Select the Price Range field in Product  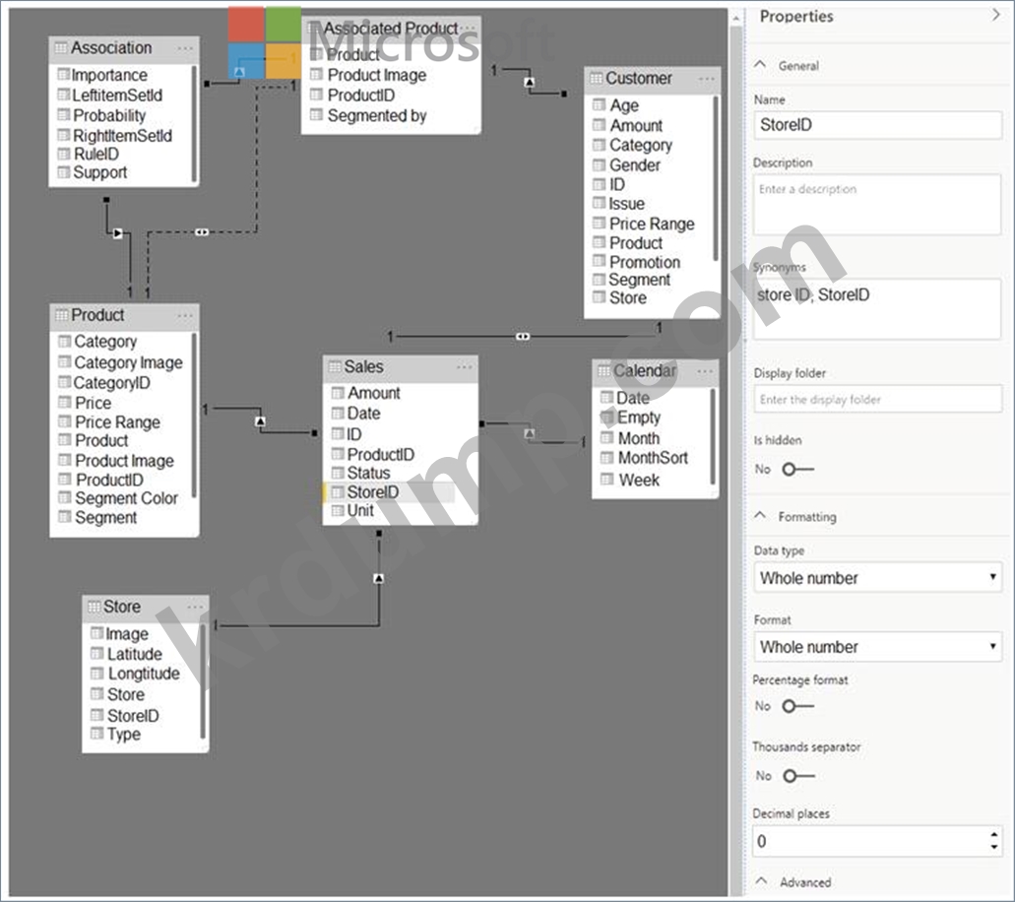(117, 422)
